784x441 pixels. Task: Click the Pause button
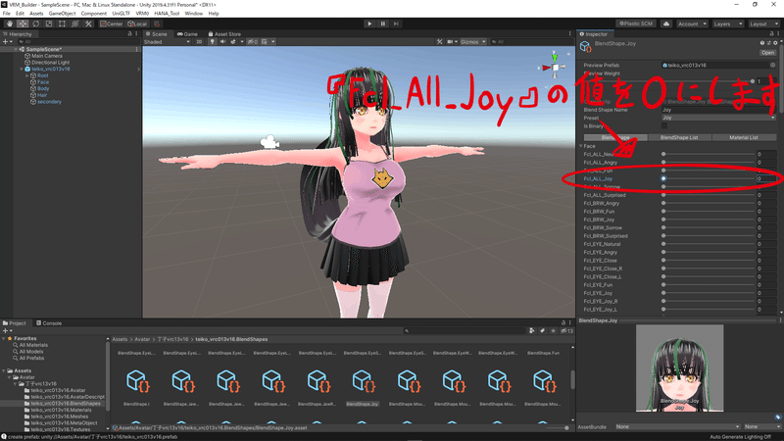coord(383,24)
